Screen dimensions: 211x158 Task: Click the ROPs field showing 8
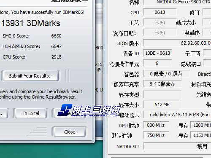pyautogui.click(x=157, y=63)
